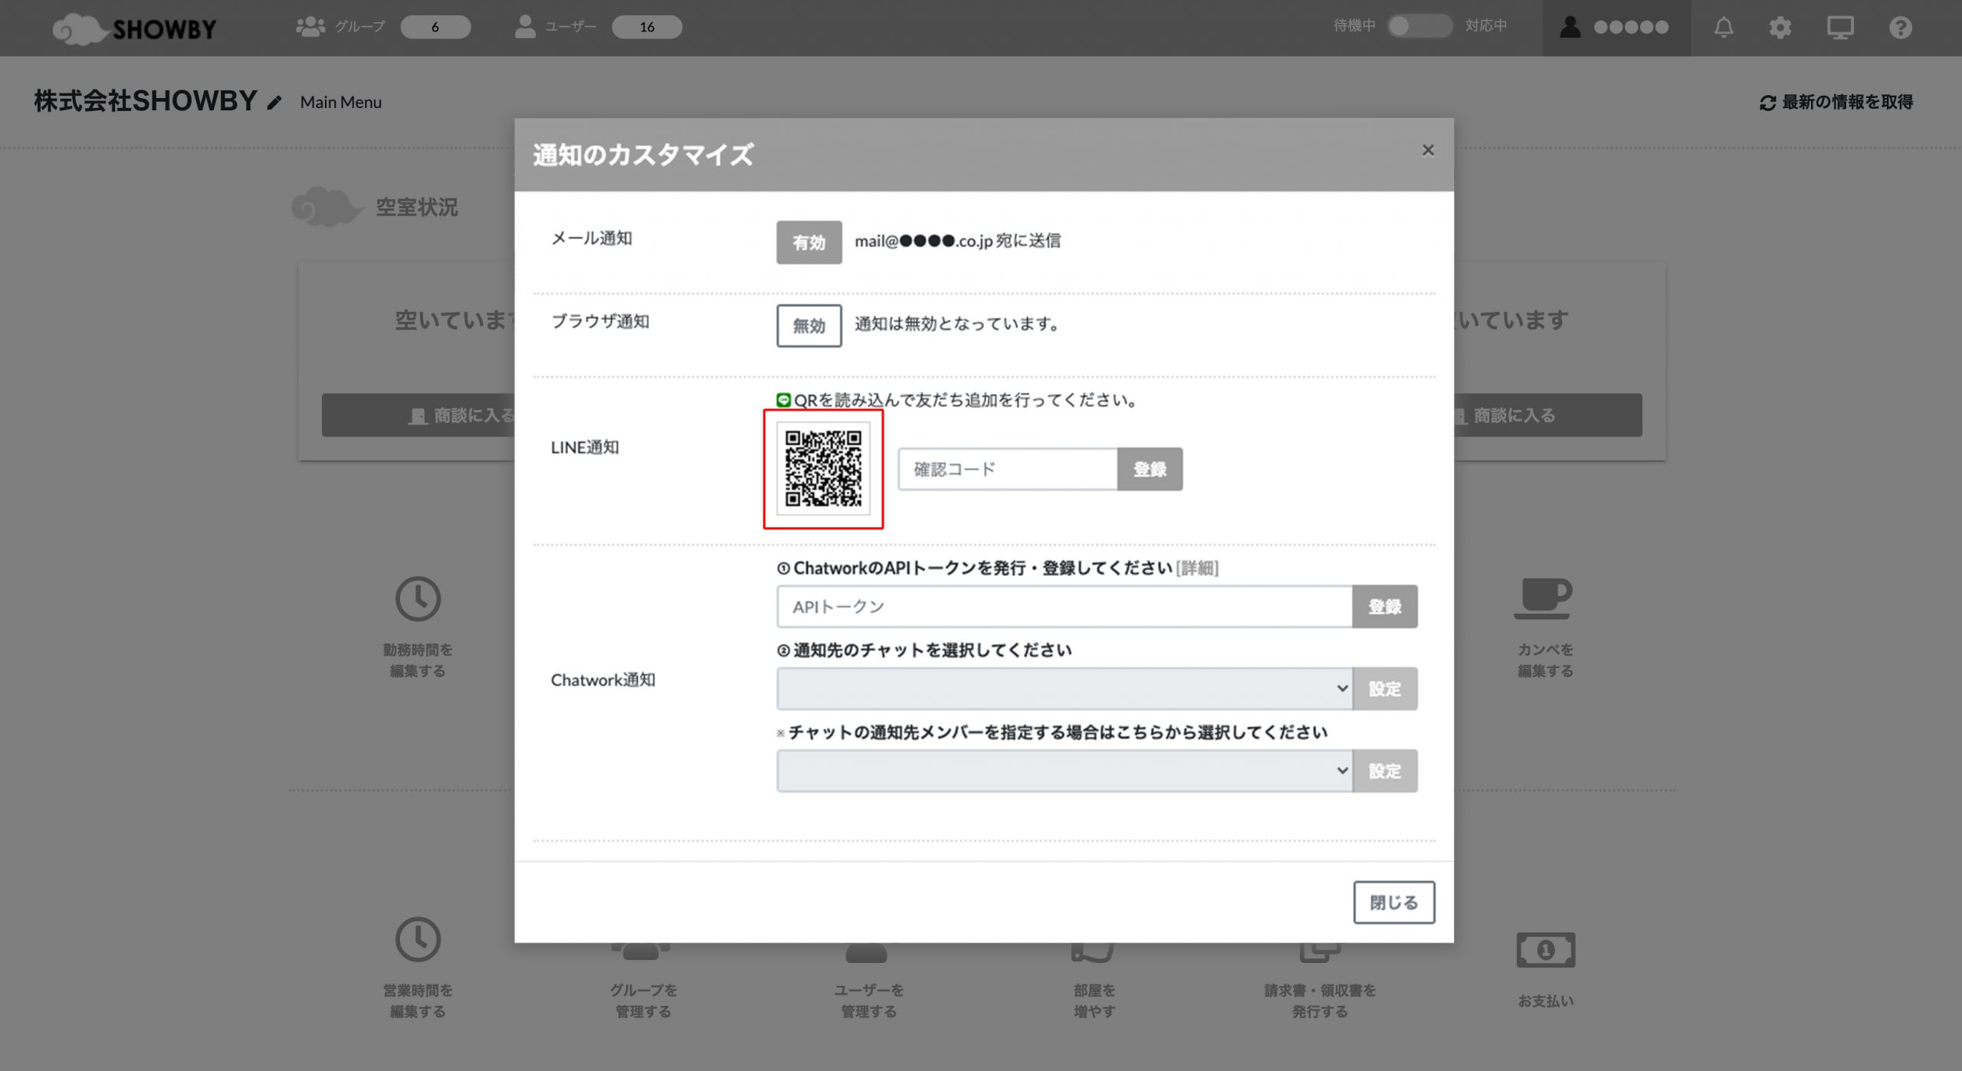The width and height of the screenshot is (1962, 1071).
Task: Open the グループ group icon in header
Action: click(310, 27)
